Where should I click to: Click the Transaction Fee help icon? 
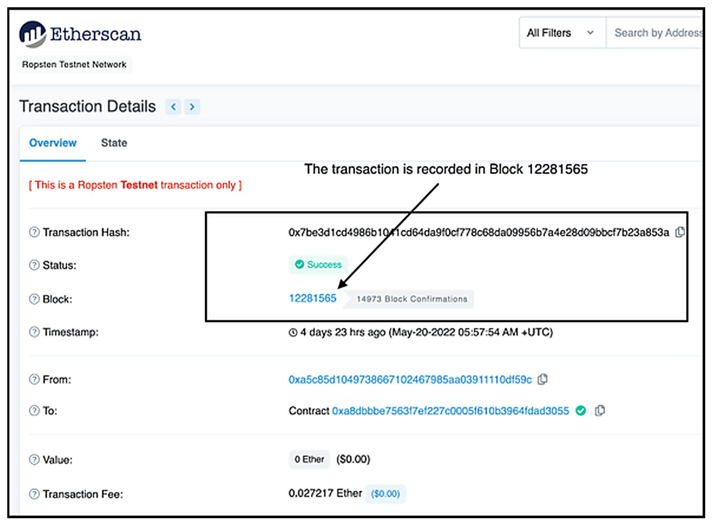34,494
